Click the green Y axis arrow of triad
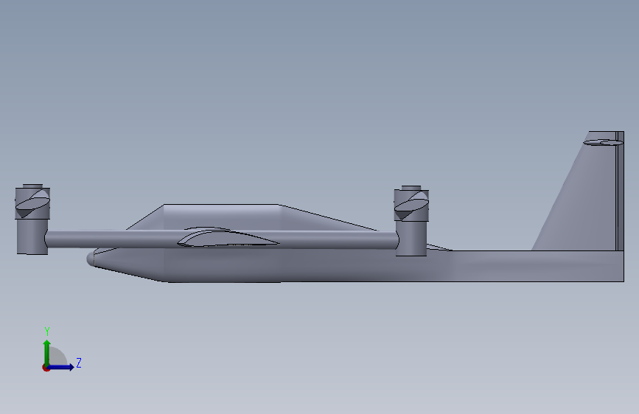The image size is (639, 414). tap(47, 352)
